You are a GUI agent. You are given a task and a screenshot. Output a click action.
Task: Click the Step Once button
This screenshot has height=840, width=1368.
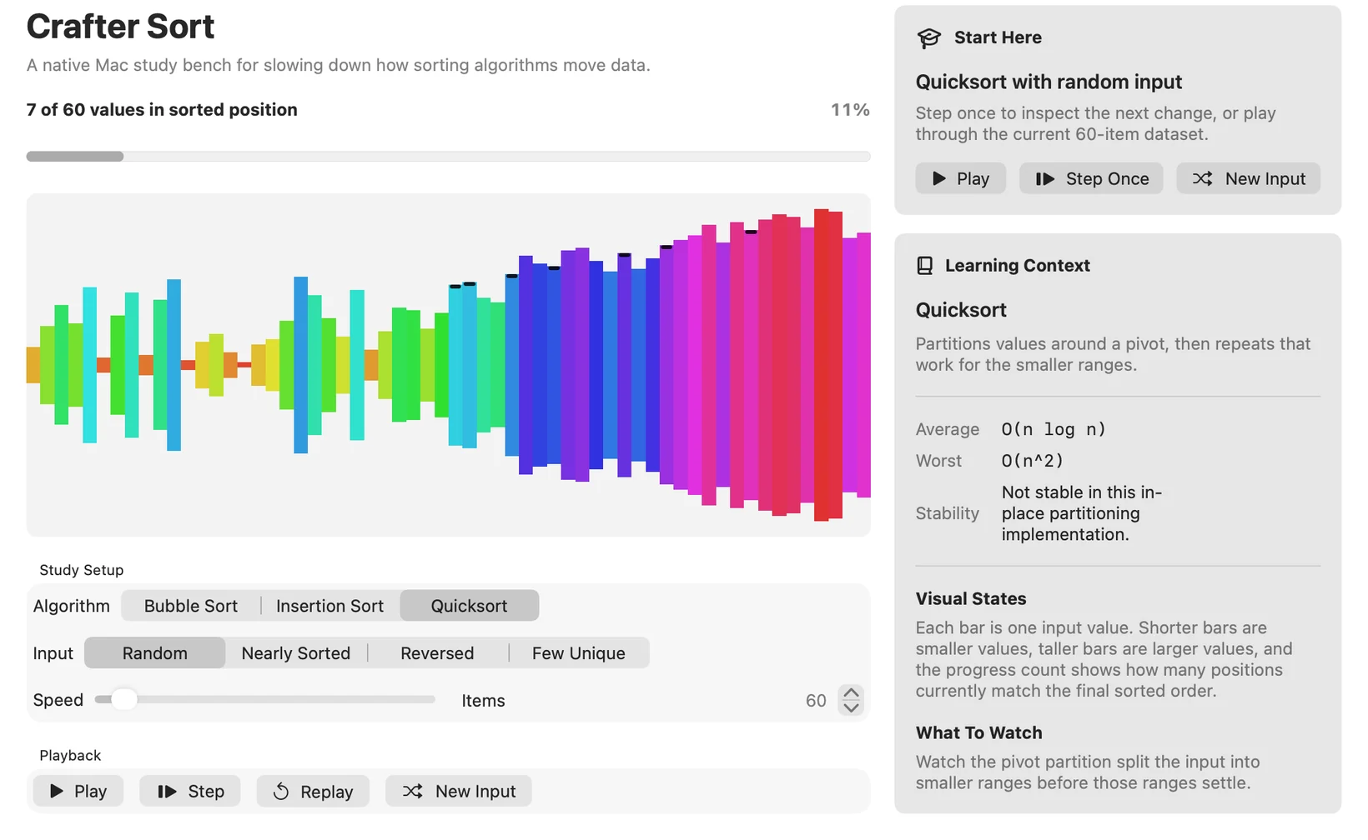pos(1091,178)
